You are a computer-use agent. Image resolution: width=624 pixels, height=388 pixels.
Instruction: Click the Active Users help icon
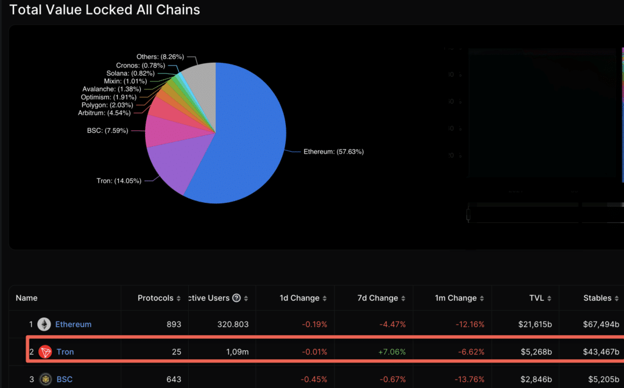click(236, 298)
